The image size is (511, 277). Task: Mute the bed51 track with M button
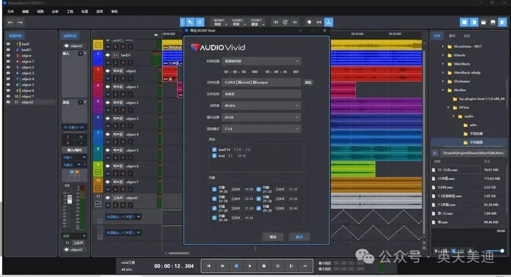(x=108, y=62)
